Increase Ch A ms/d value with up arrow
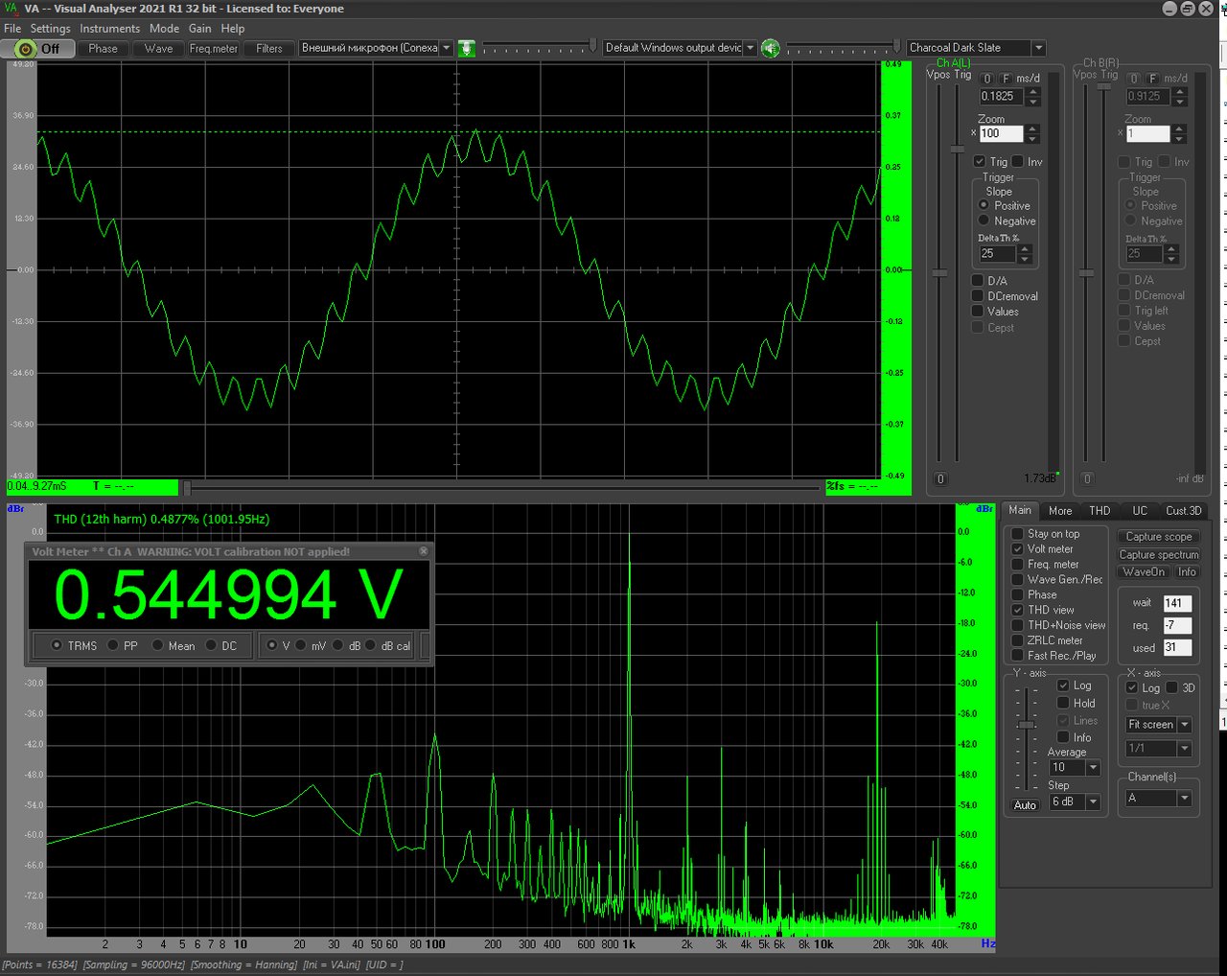The width and height of the screenshot is (1227, 976). [x=1032, y=92]
